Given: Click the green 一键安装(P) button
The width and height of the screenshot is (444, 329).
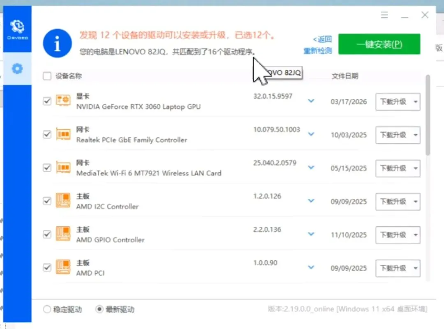Looking at the screenshot, I should point(379,44).
